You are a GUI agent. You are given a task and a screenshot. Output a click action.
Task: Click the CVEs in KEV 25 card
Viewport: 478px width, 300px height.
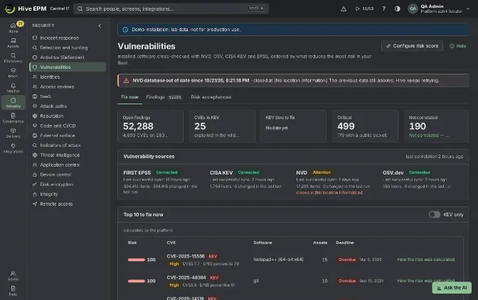(x=222, y=126)
